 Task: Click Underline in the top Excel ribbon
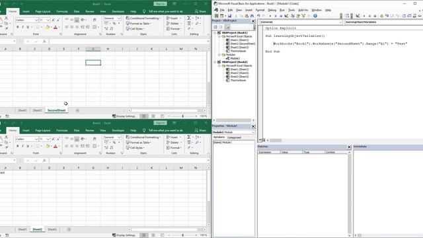point(28,27)
